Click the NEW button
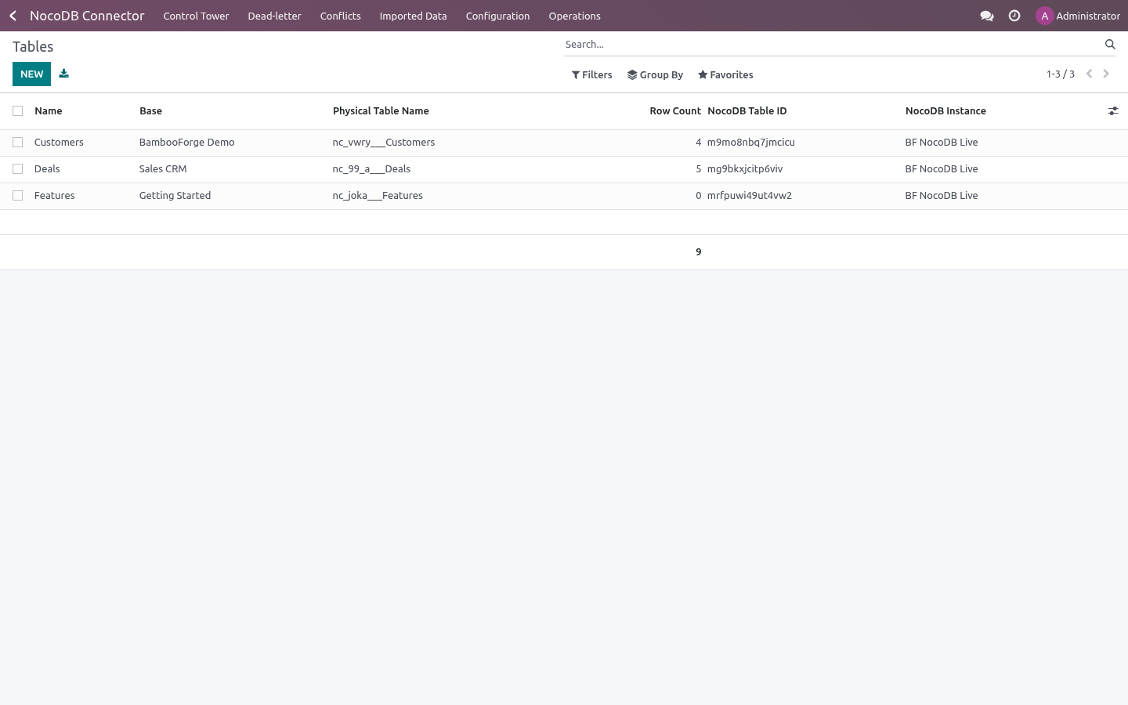1128x705 pixels. point(31,74)
